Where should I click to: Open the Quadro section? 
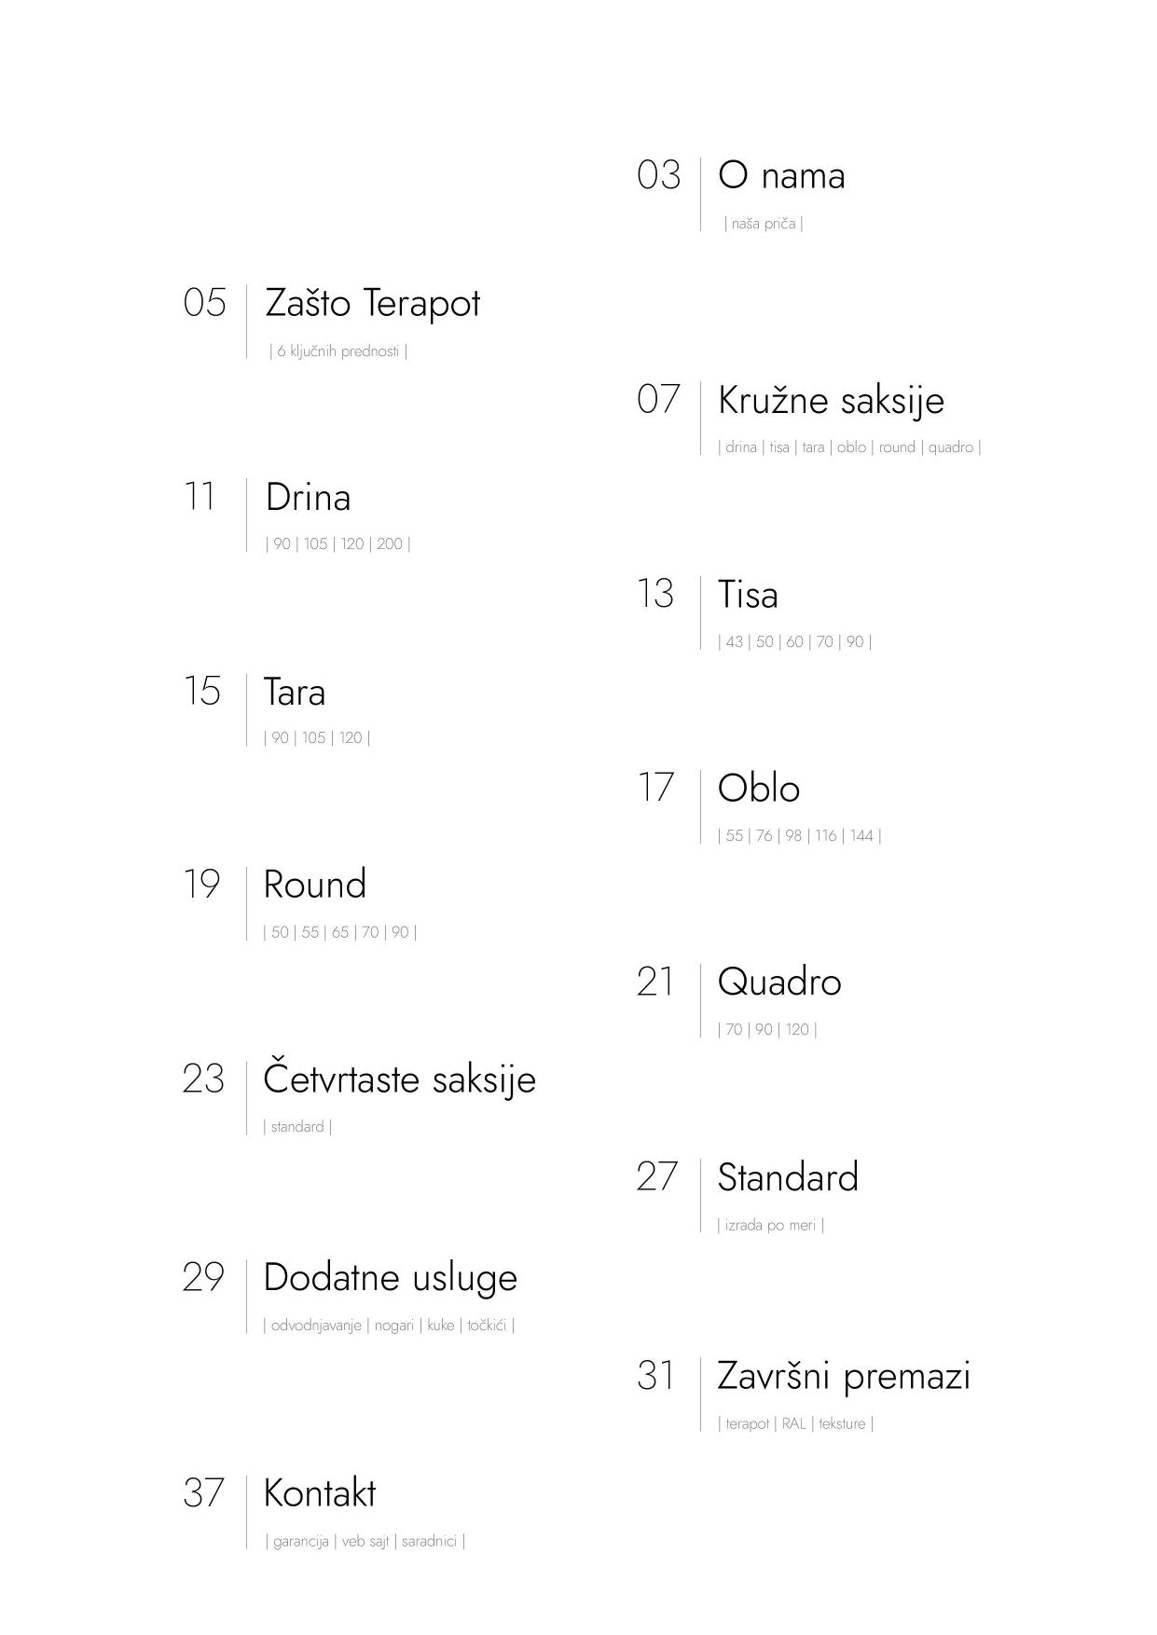[x=779, y=982]
